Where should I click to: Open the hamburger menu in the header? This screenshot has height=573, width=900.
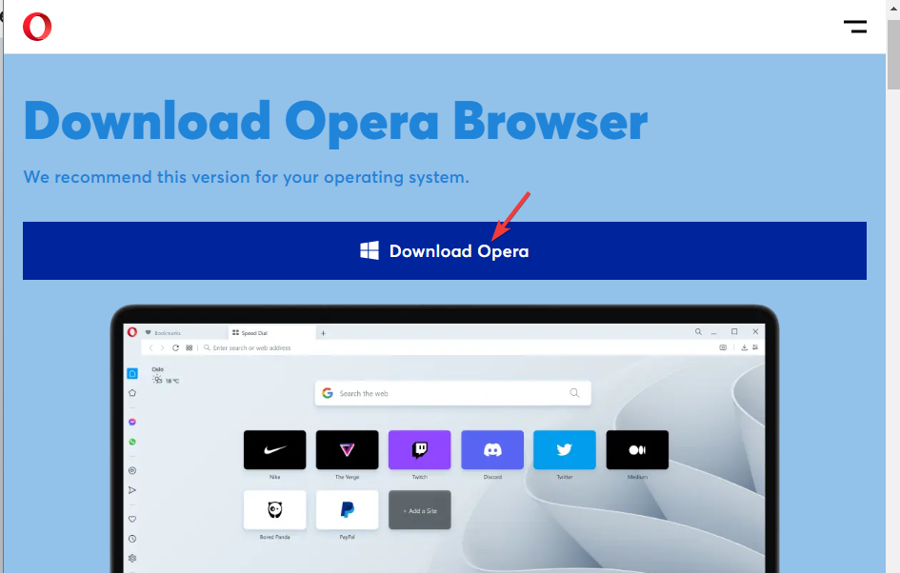point(854,27)
